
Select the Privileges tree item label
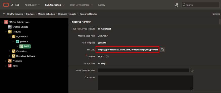tap(17, 61)
